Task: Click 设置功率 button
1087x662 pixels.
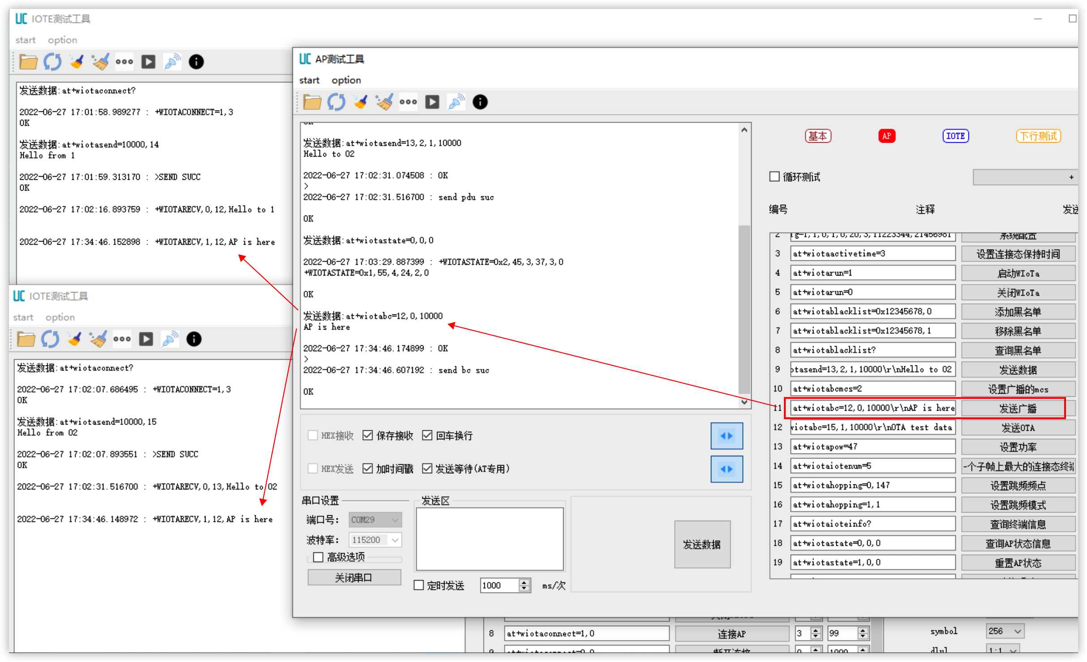Action: [1018, 447]
